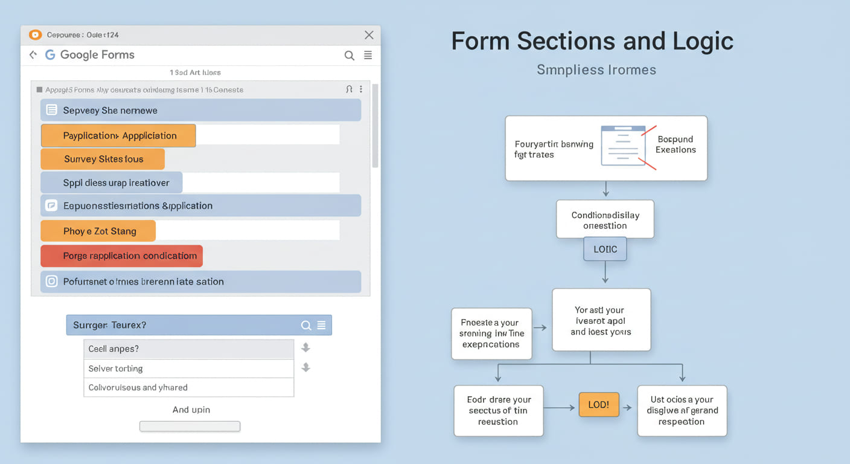Click the vertical scrollbar of the form panel
The width and height of the screenshot is (850, 464).
(375, 127)
